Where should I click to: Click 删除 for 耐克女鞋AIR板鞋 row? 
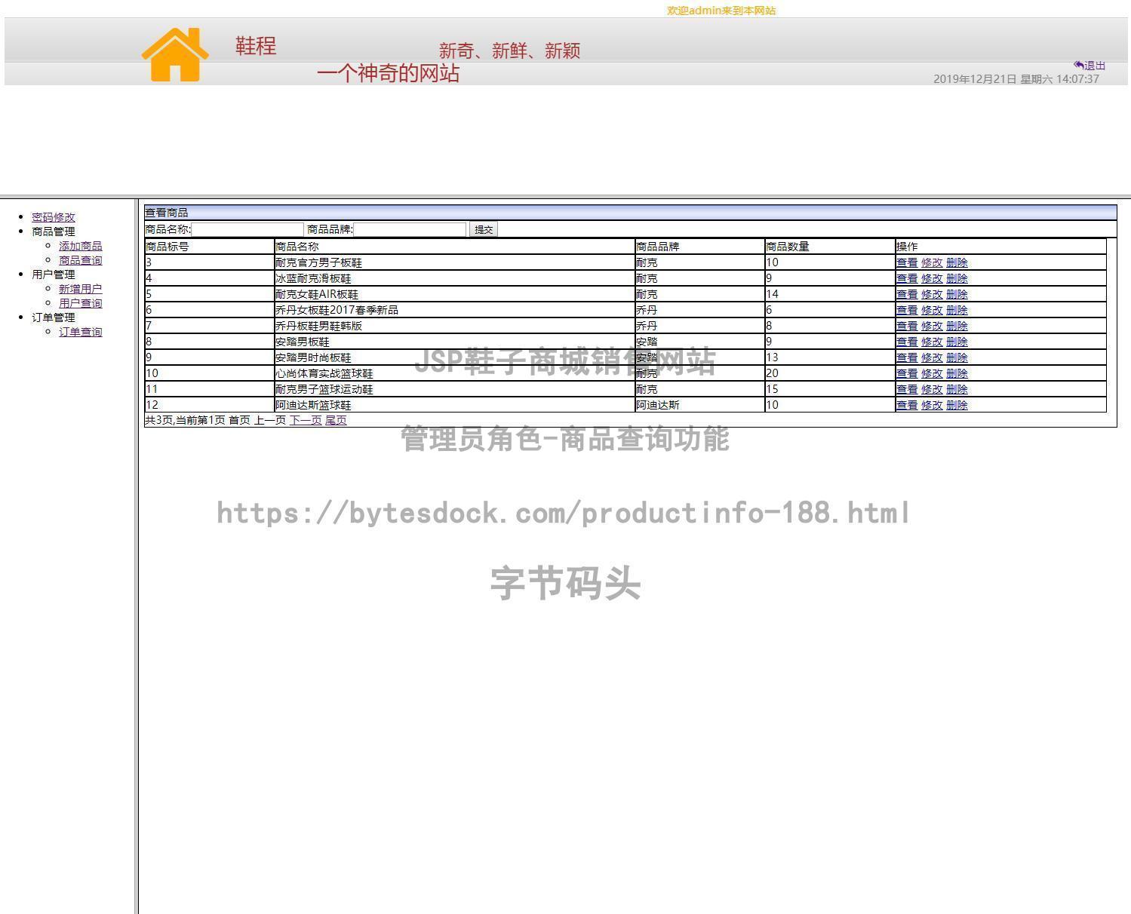click(x=957, y=294)
